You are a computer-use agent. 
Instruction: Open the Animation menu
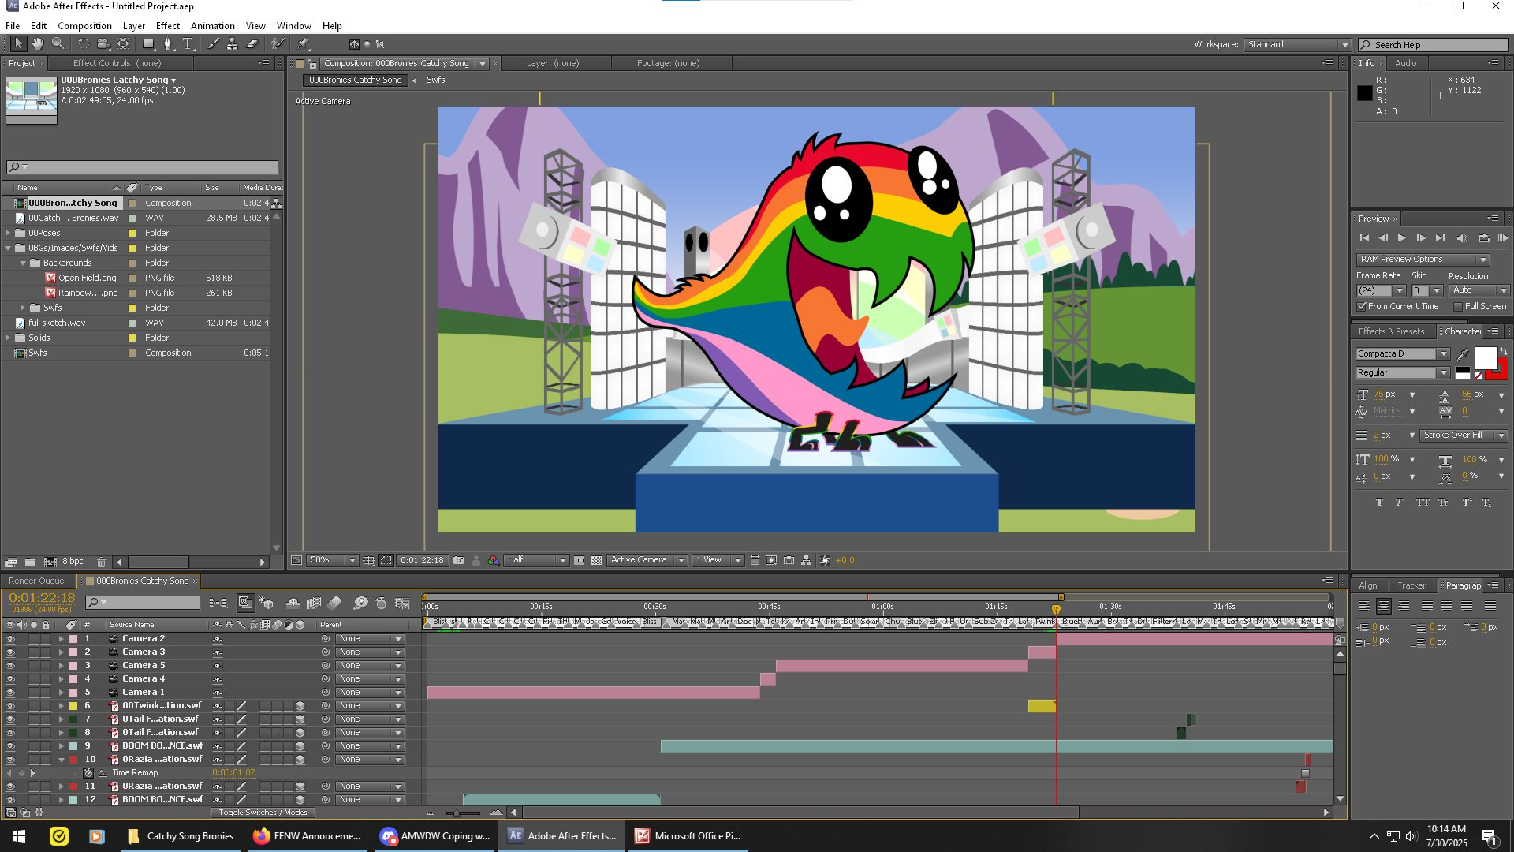(x=212, y=25)
